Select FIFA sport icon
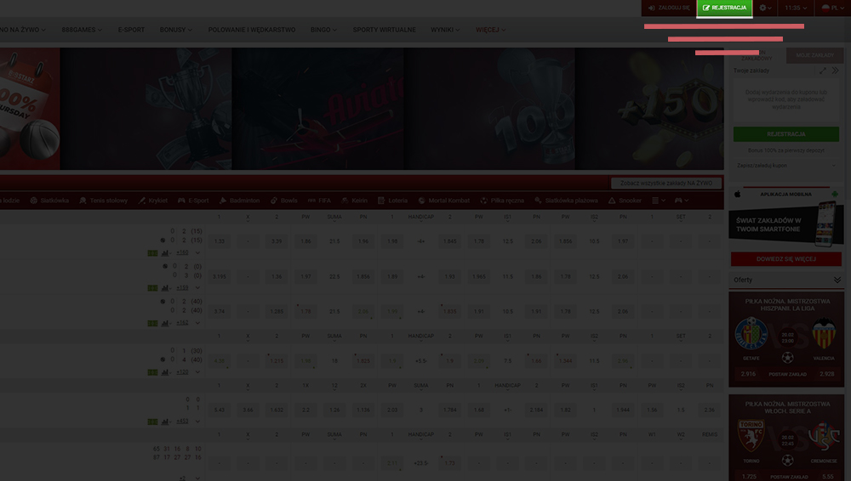851x481 pixels. [x=319, y=201]
